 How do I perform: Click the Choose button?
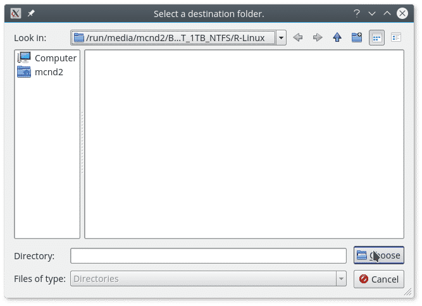[x=379, y=255]
